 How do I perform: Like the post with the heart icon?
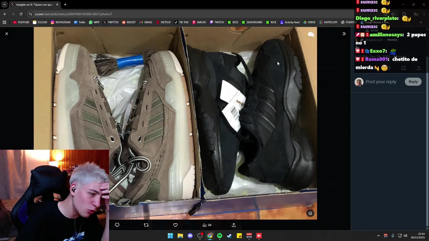(175, 225)
